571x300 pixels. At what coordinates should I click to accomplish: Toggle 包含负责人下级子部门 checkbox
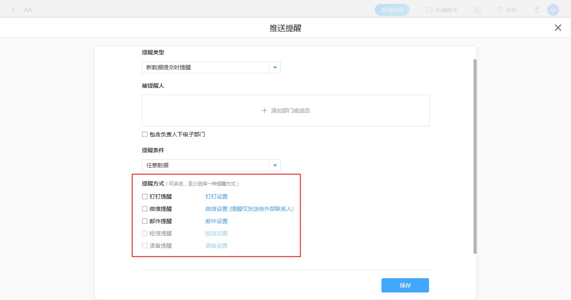tap(145, 134)
